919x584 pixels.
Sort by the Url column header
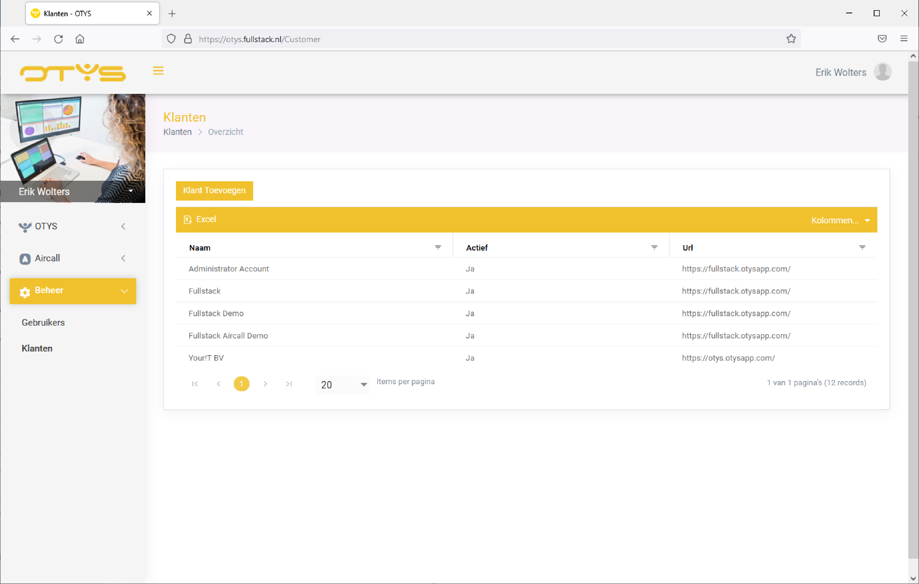[x=687, y=248]
